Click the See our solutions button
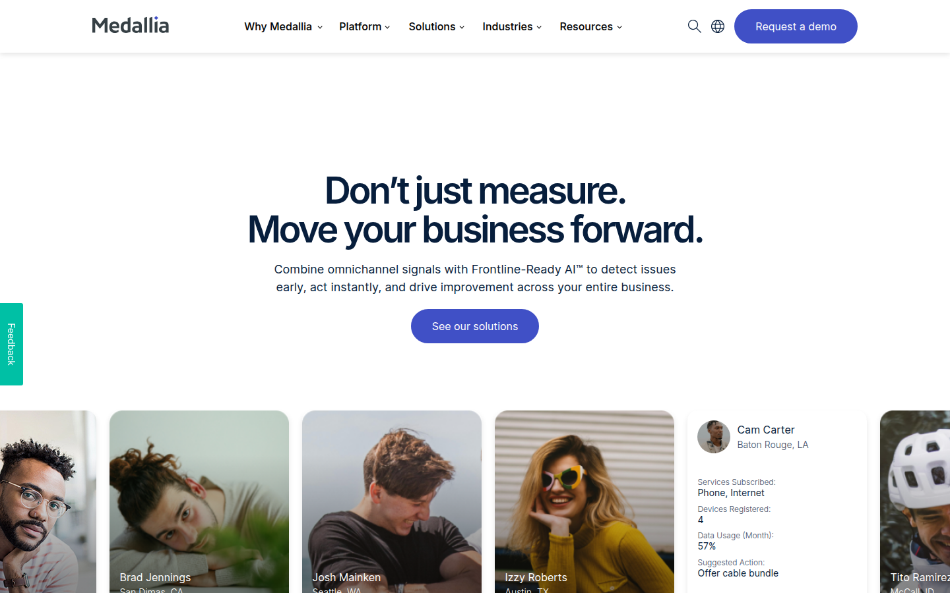The width and height of the screenshot is (950, 593). 475,326
